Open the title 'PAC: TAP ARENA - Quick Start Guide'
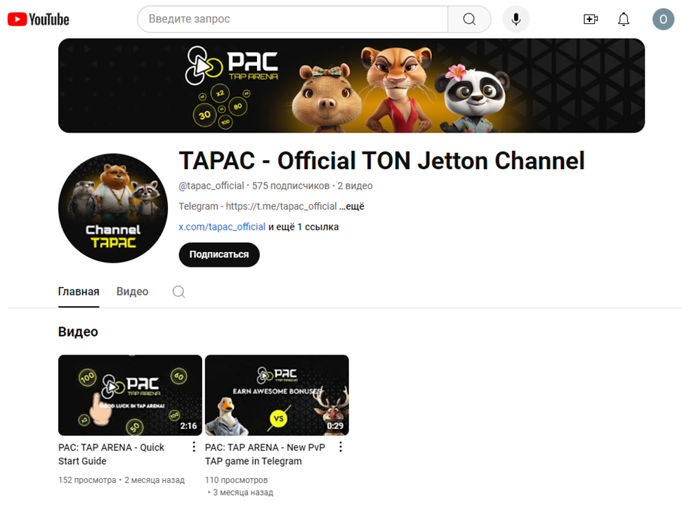The image size is (682, 509). [112, 454]
